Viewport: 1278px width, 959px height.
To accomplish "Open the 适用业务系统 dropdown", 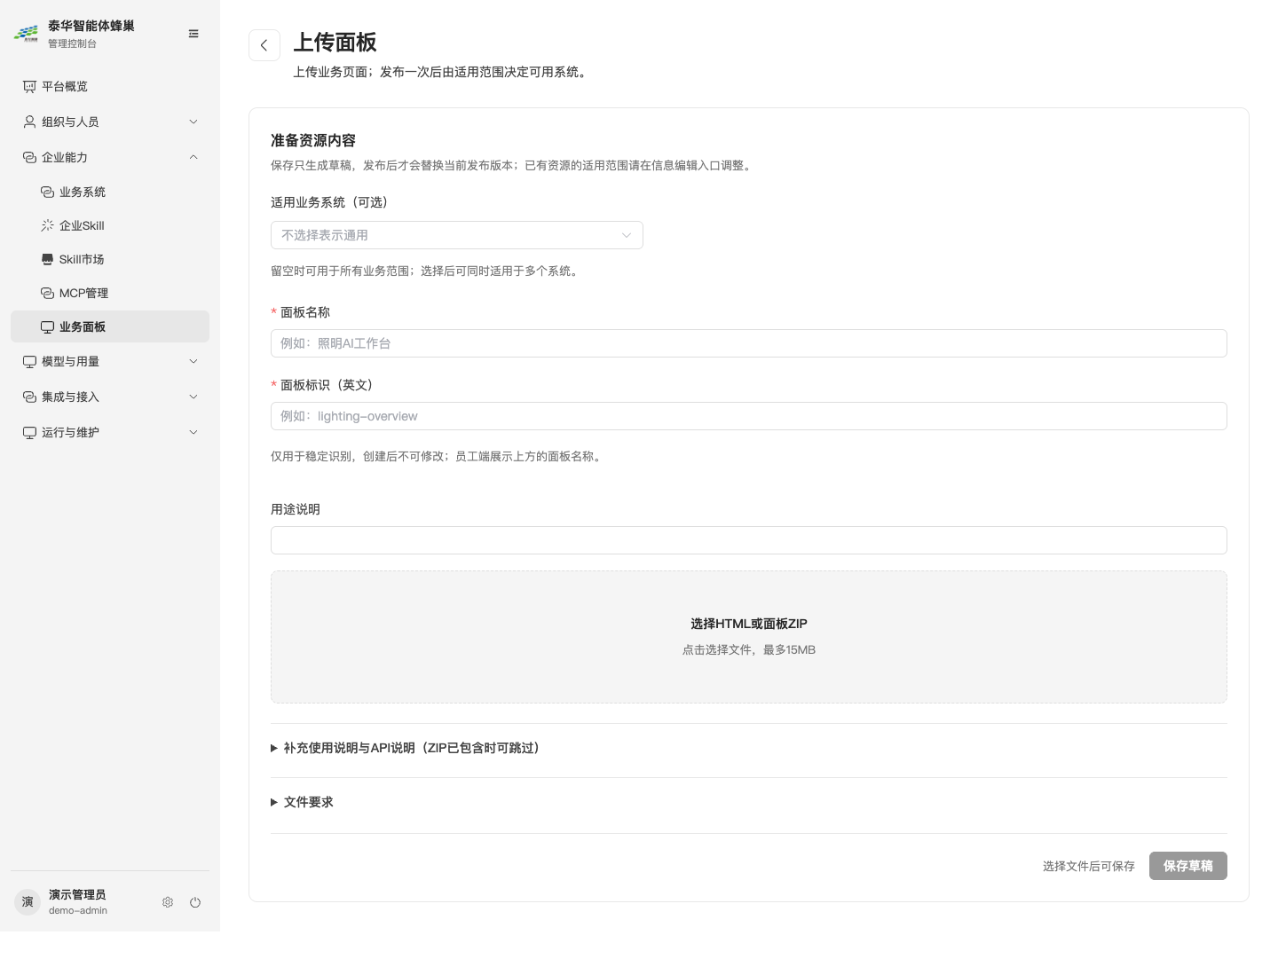I will pyautogui.click(x=457, y=235).
